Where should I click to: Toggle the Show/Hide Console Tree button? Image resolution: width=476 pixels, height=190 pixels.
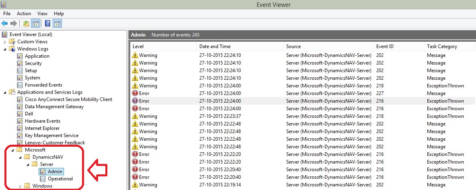point(35,24)
